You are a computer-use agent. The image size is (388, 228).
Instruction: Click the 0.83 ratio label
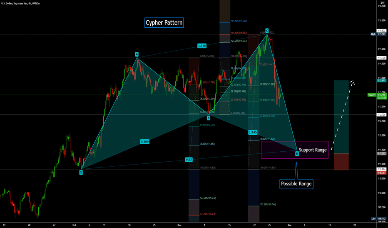[x=189, y=160]
